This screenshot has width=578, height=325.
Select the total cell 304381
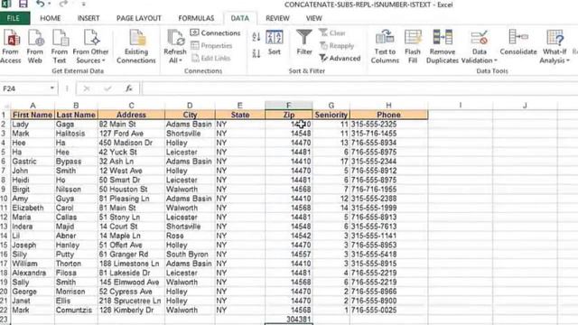pos(289,320)
